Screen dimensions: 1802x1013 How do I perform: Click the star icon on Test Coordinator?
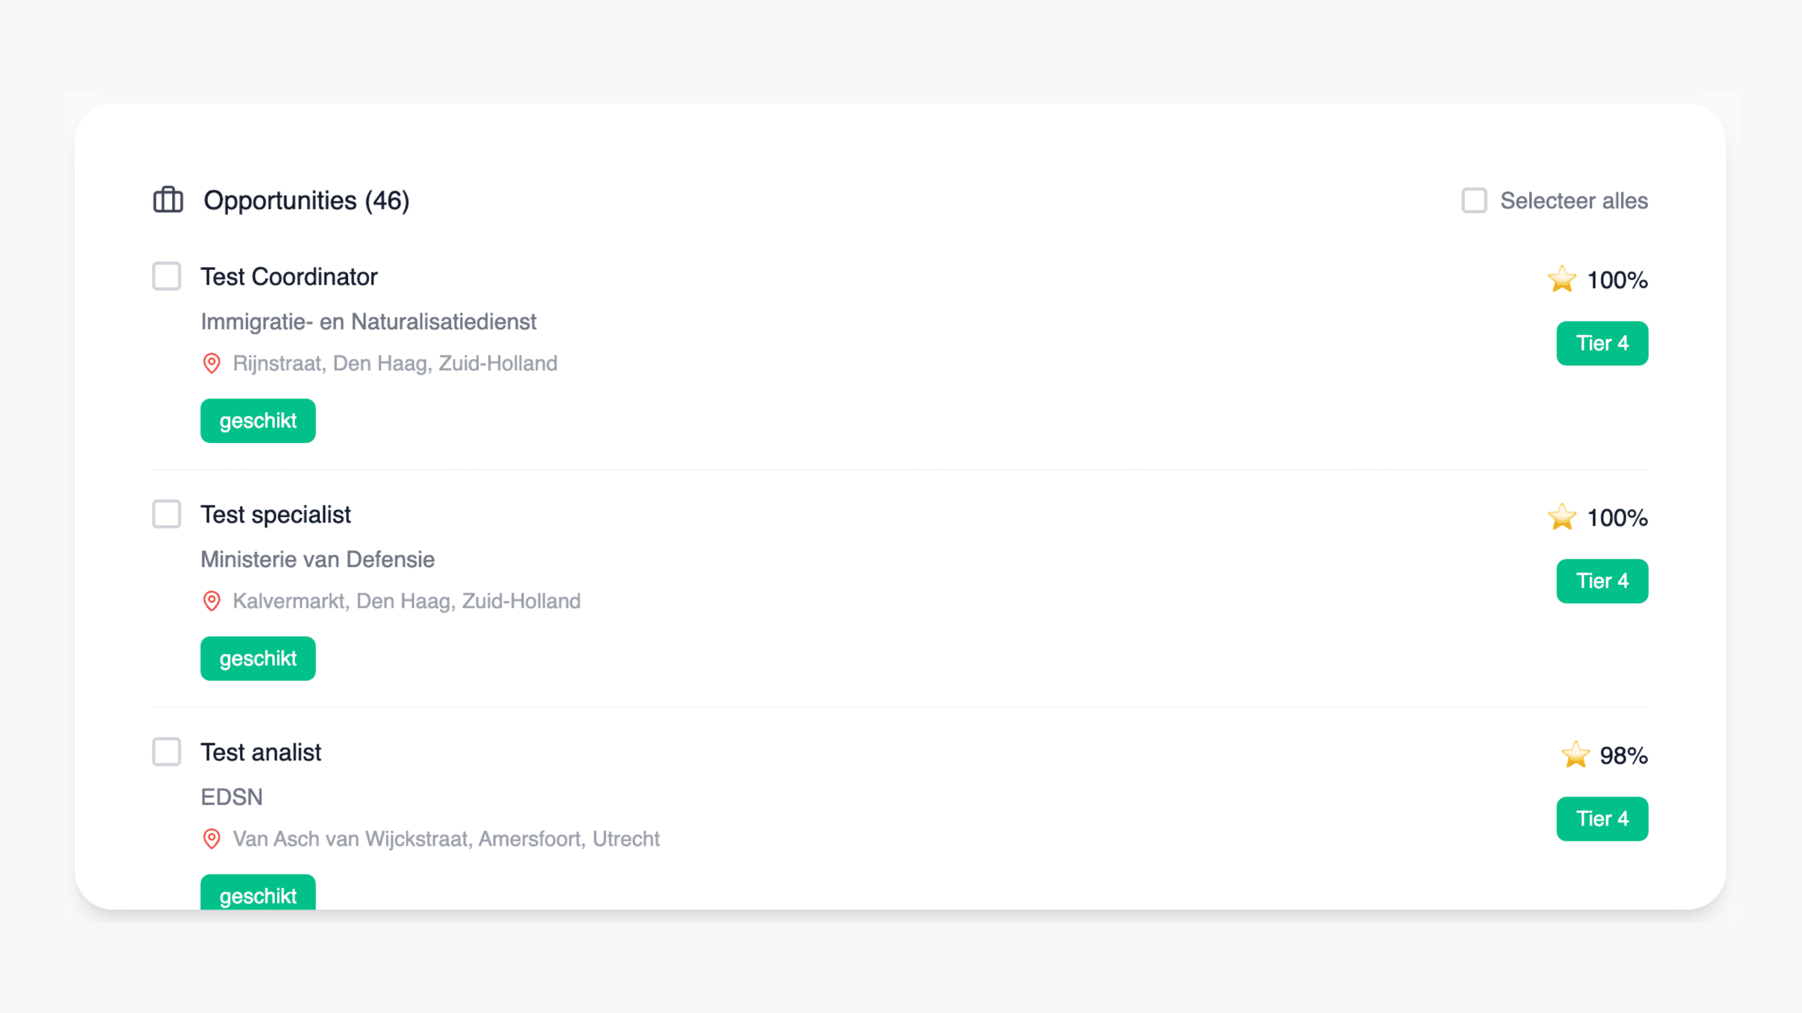coord(1562,279)
